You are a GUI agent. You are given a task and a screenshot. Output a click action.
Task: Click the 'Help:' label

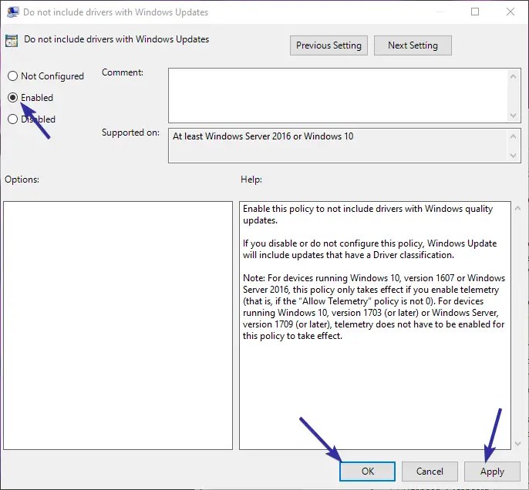[251, 180]
